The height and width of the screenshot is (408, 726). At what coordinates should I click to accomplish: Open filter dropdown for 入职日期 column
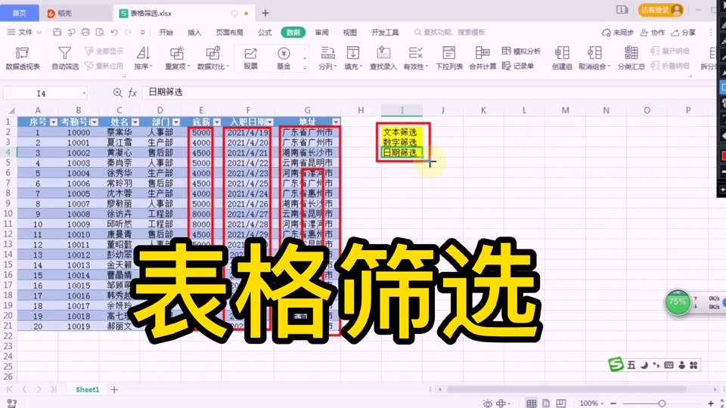tap(269, 122)
